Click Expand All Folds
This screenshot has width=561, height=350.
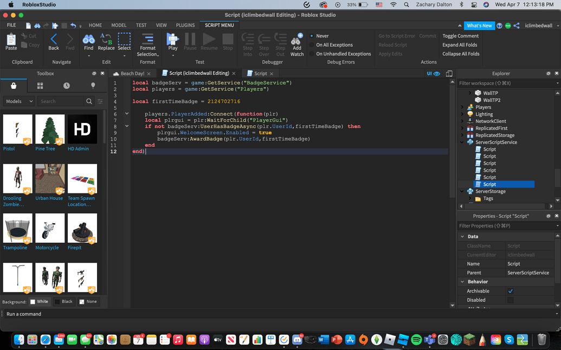click(x=460, y=44)
